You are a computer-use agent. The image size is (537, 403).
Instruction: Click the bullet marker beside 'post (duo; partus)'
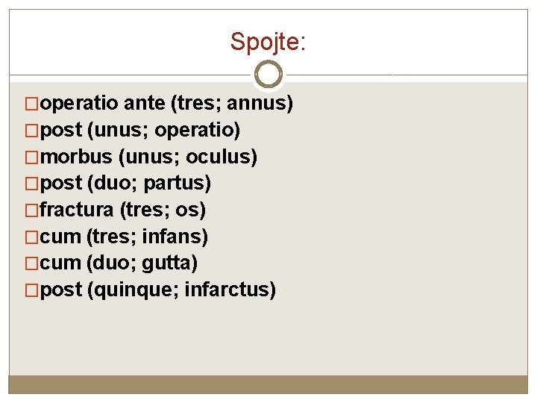(x=31, y=184)
